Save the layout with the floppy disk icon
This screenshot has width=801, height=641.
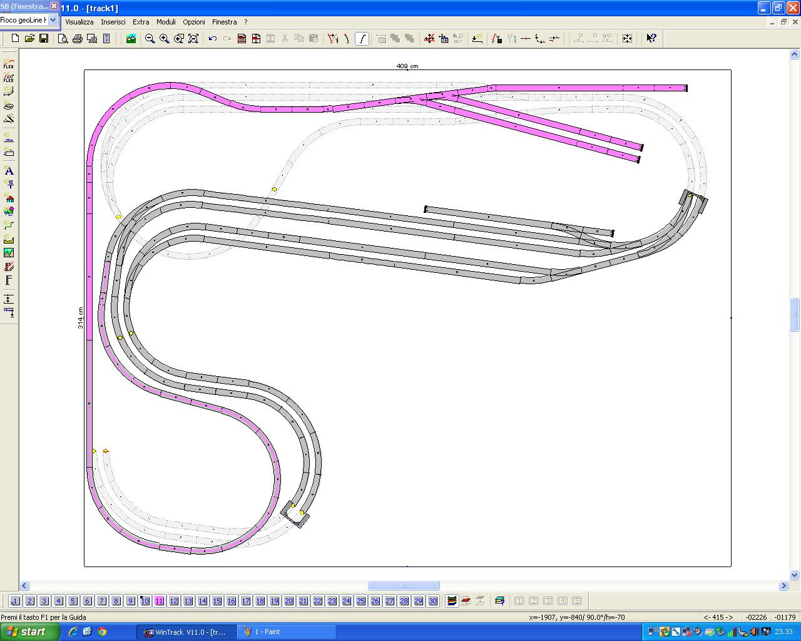pos(44,39)
